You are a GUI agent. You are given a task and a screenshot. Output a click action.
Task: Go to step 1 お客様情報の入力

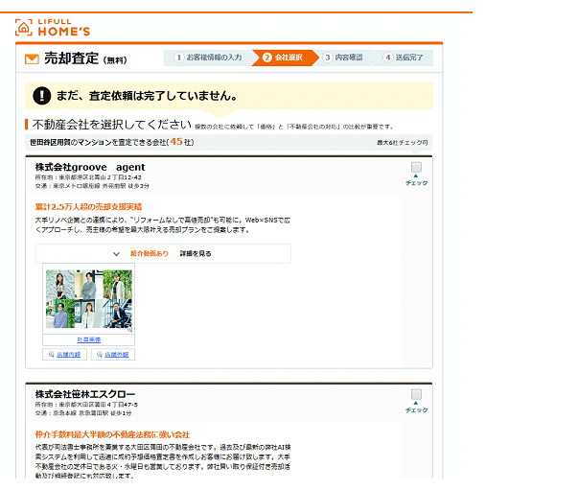208,58
